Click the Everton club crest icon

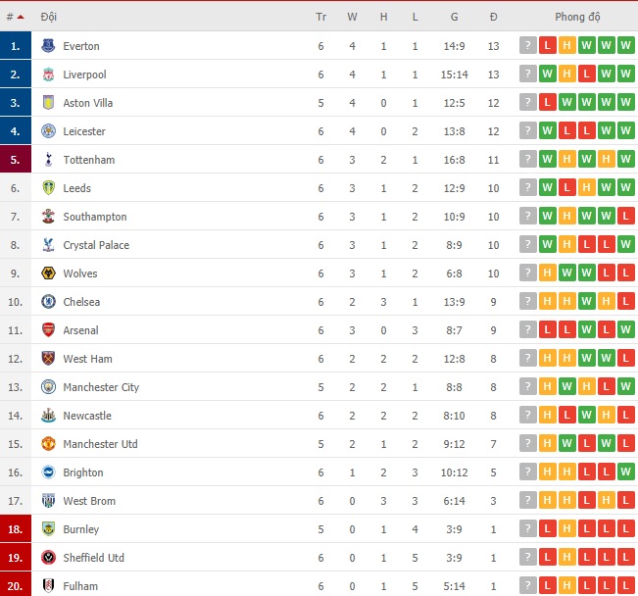(48, 45)
